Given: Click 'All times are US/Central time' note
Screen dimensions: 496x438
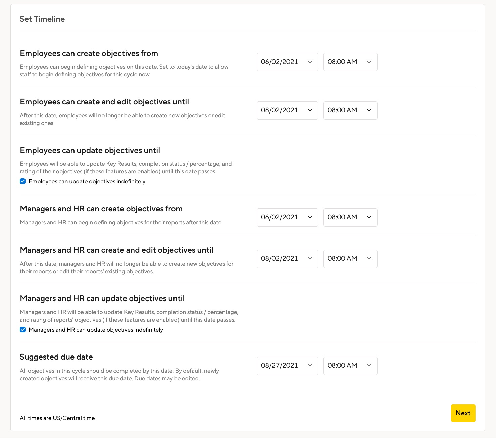Looking at the screenshot, I should (57, 418).
